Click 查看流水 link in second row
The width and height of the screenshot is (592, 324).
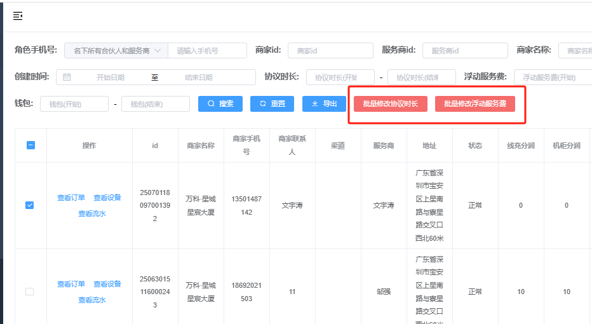92,300
